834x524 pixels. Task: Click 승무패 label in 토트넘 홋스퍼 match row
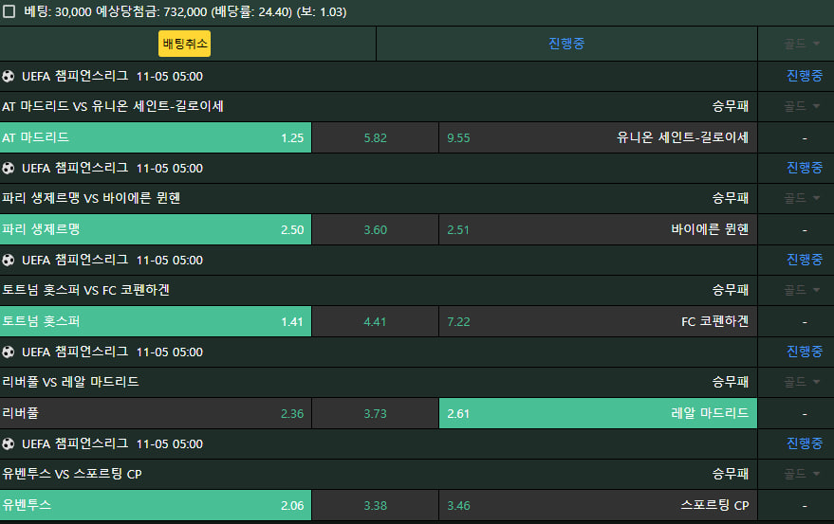point(731,290)
